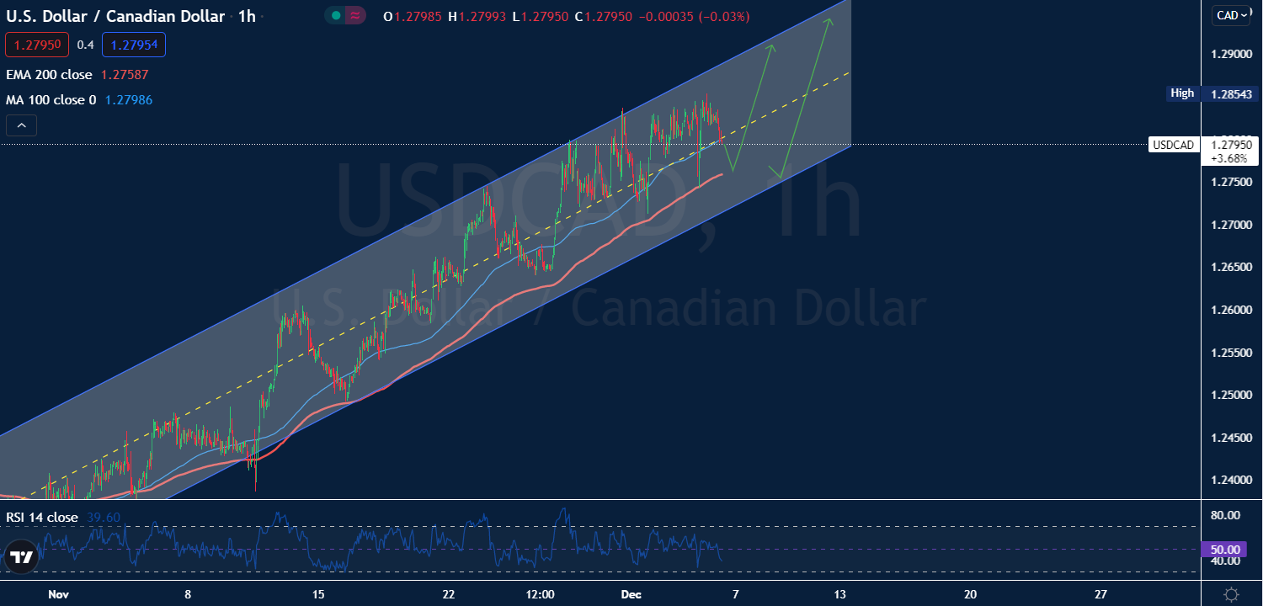
Task: Click the blue buy price 1.27954 button
Action: point(134,45)
